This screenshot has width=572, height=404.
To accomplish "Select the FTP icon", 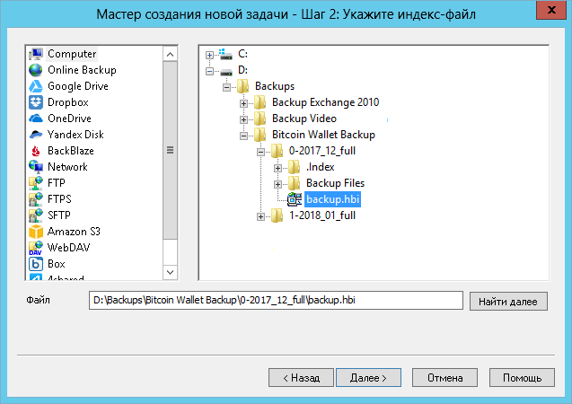I will coord(36,183).
